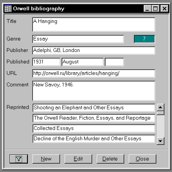Click the URL field with orwell.ru link

pos(94,73)
